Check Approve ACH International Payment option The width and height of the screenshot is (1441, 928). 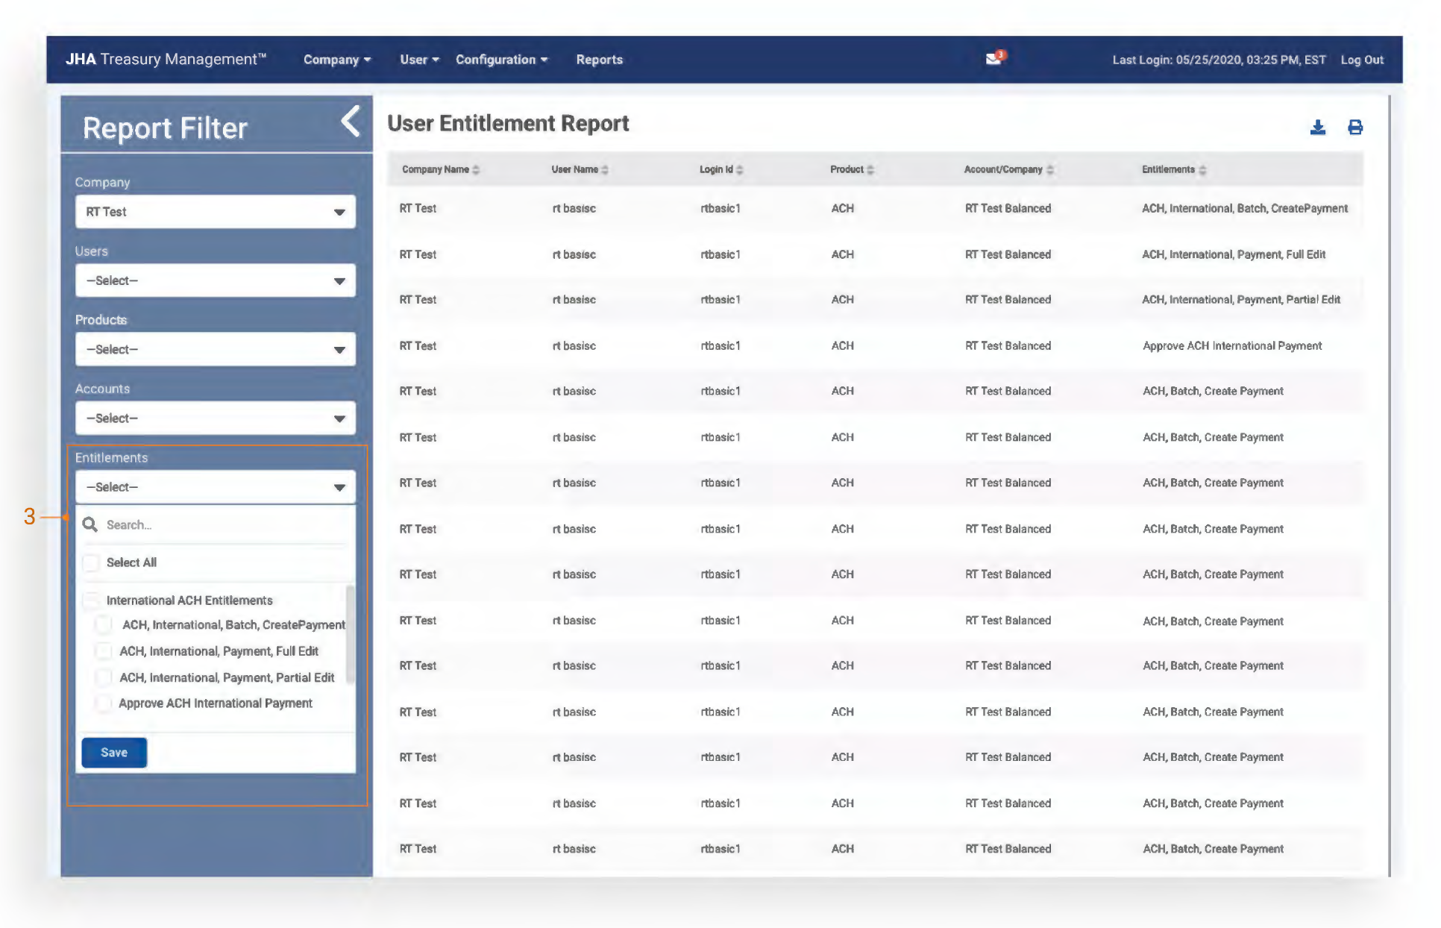pos(104,703)
